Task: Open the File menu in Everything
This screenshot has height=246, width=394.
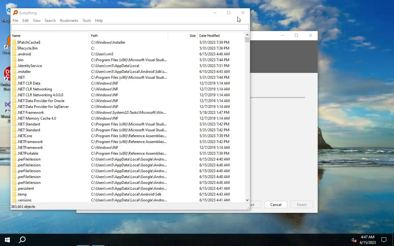Action: pos(15,21)
